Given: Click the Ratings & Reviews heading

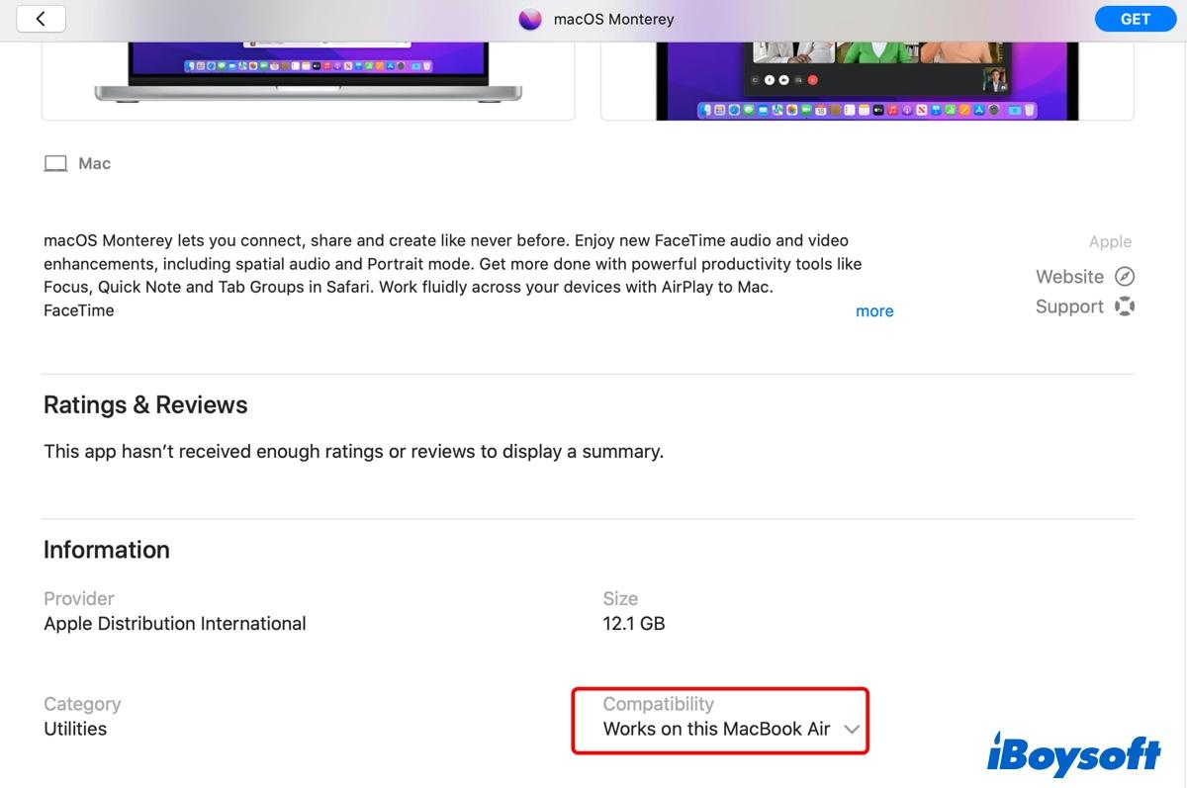Looking at the screenshot, I should [x=145, y=405].
